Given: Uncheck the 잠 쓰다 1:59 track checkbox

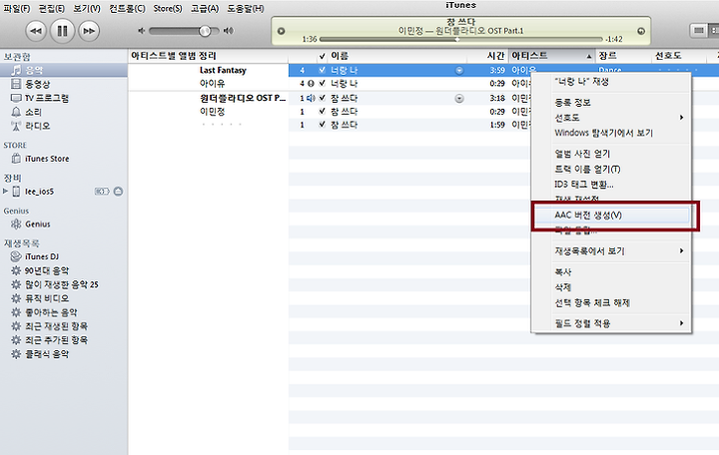Looking at the screenshot, I should (x=322, y=125).
